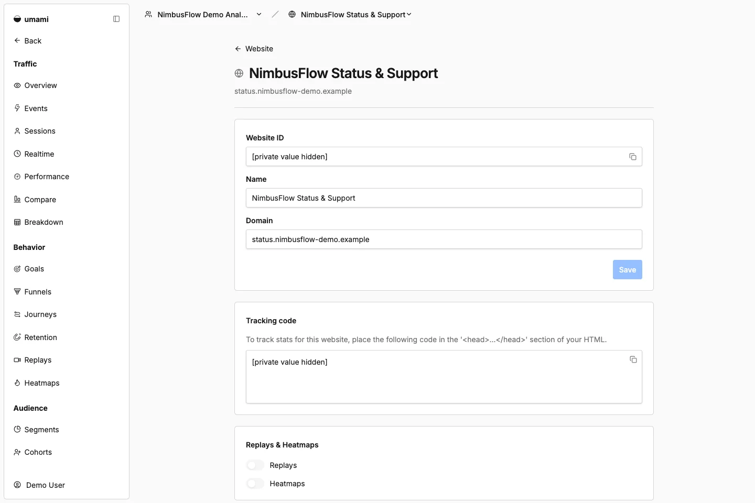Image resolution: width=755 pixels, height=503 pixels.
Task: Click the Save button
Action: coord(627,270)
